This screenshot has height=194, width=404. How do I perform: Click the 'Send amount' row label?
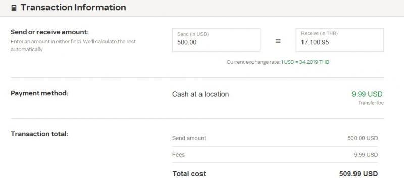pos(189,138)
